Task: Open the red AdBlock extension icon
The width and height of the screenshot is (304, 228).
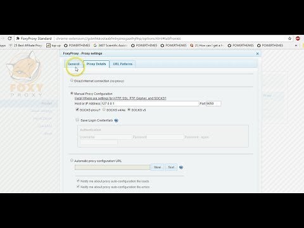Action: pos(298,39)
